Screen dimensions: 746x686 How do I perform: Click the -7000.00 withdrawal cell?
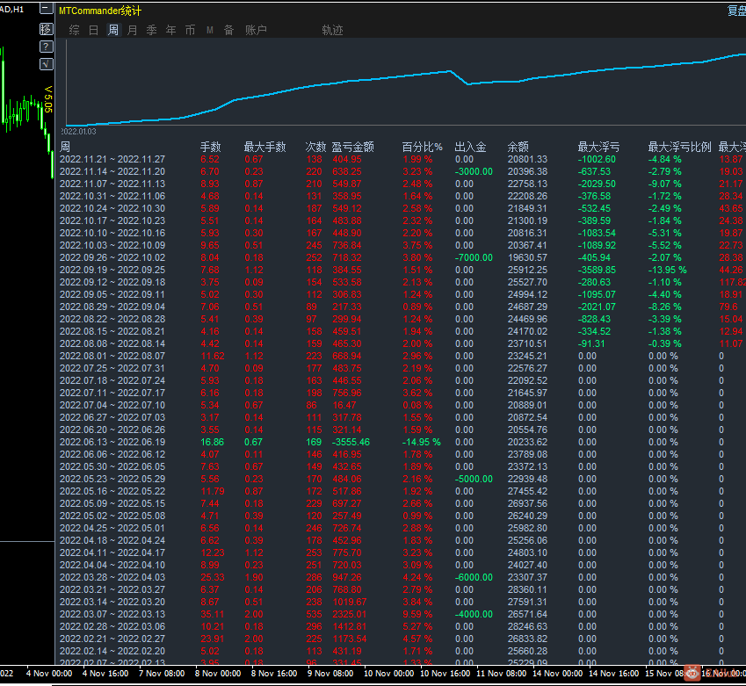coord(474,258)
